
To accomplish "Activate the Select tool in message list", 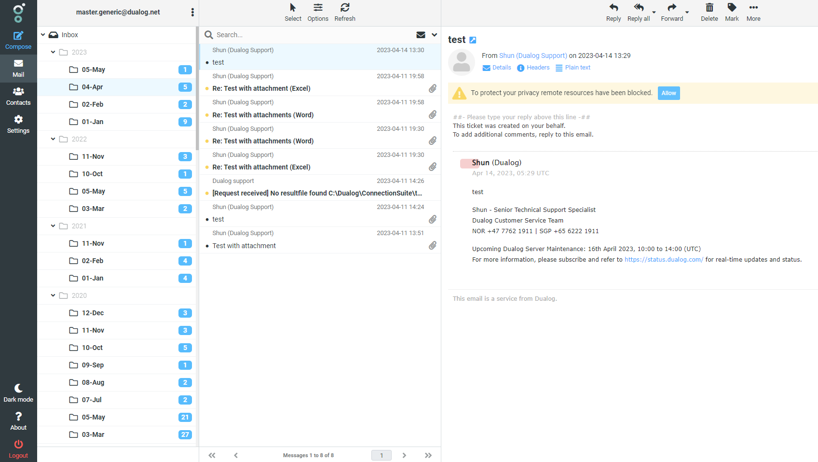I will (x=293, y=13).
